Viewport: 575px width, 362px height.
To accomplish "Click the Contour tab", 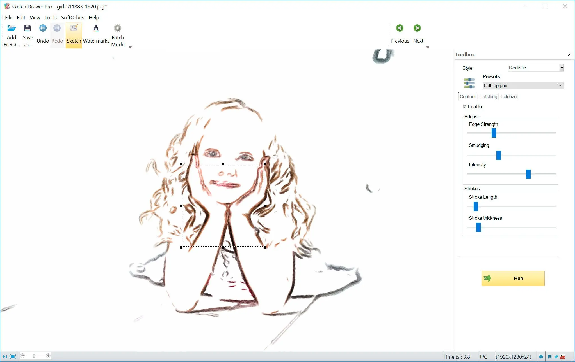I will (x=467, y=96).
